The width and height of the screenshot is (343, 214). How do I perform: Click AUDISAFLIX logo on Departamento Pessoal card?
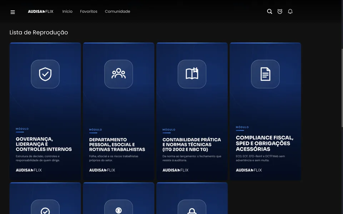coord(102,170)
